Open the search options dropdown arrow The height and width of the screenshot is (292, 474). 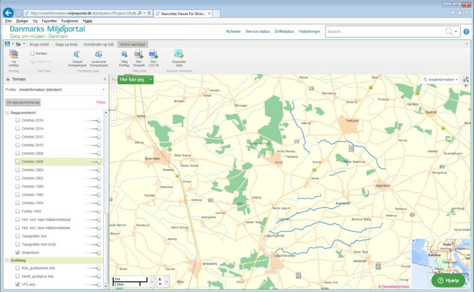pyautogui.click(x=456, y=31)
